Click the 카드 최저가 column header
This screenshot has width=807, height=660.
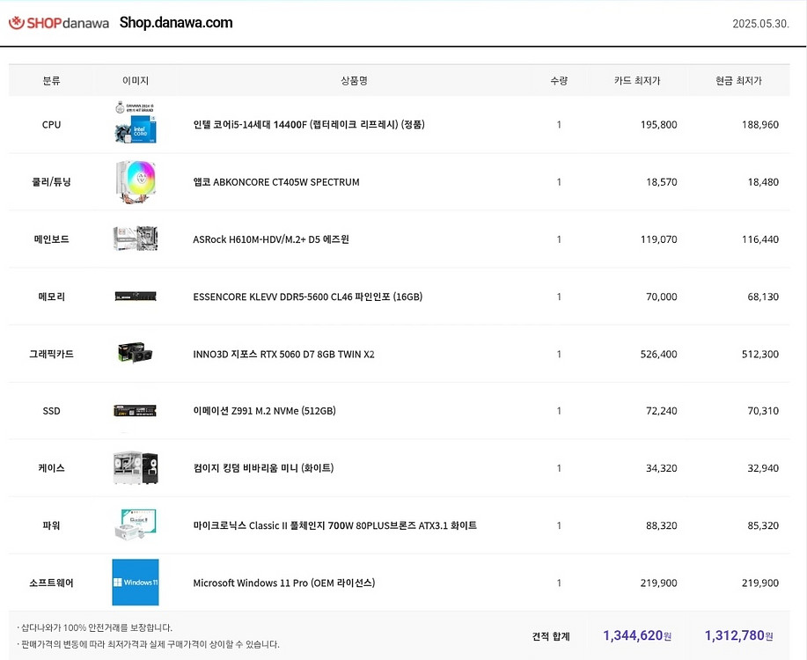(x=637, y=80)
